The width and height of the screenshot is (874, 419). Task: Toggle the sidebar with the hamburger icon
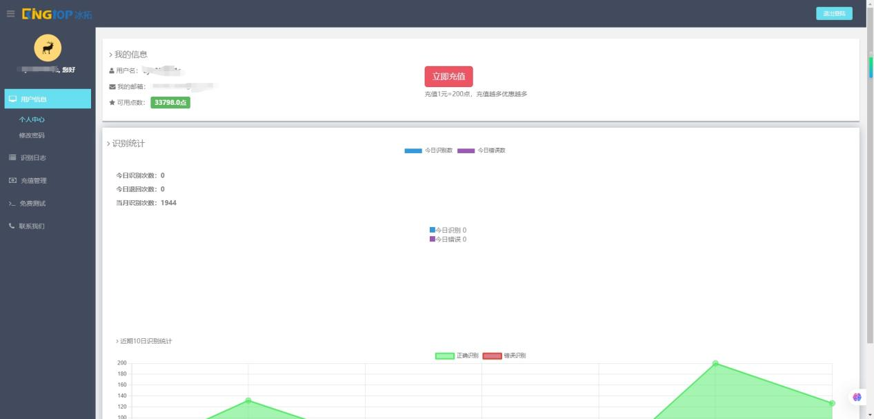pyautogui.click(x=10, y=14)
